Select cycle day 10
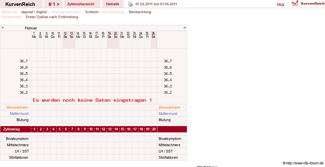325x167 pixels. point(91,129)
